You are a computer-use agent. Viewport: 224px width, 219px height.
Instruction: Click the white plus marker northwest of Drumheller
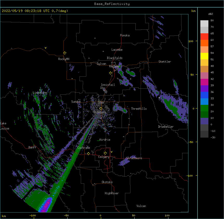coord(159,98)
